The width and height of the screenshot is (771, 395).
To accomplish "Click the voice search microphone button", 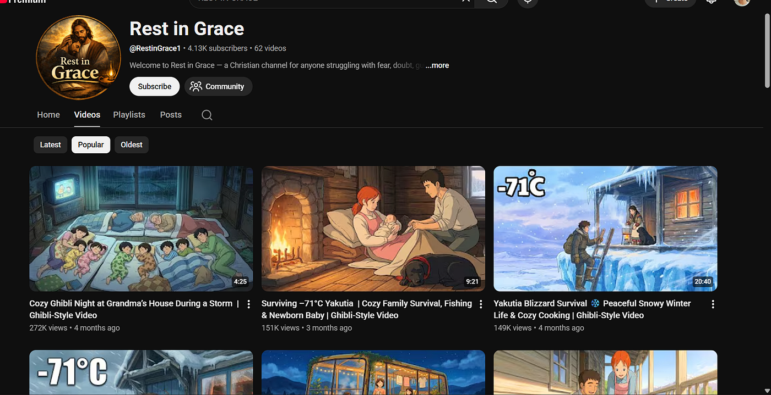I will click(528, 2).
